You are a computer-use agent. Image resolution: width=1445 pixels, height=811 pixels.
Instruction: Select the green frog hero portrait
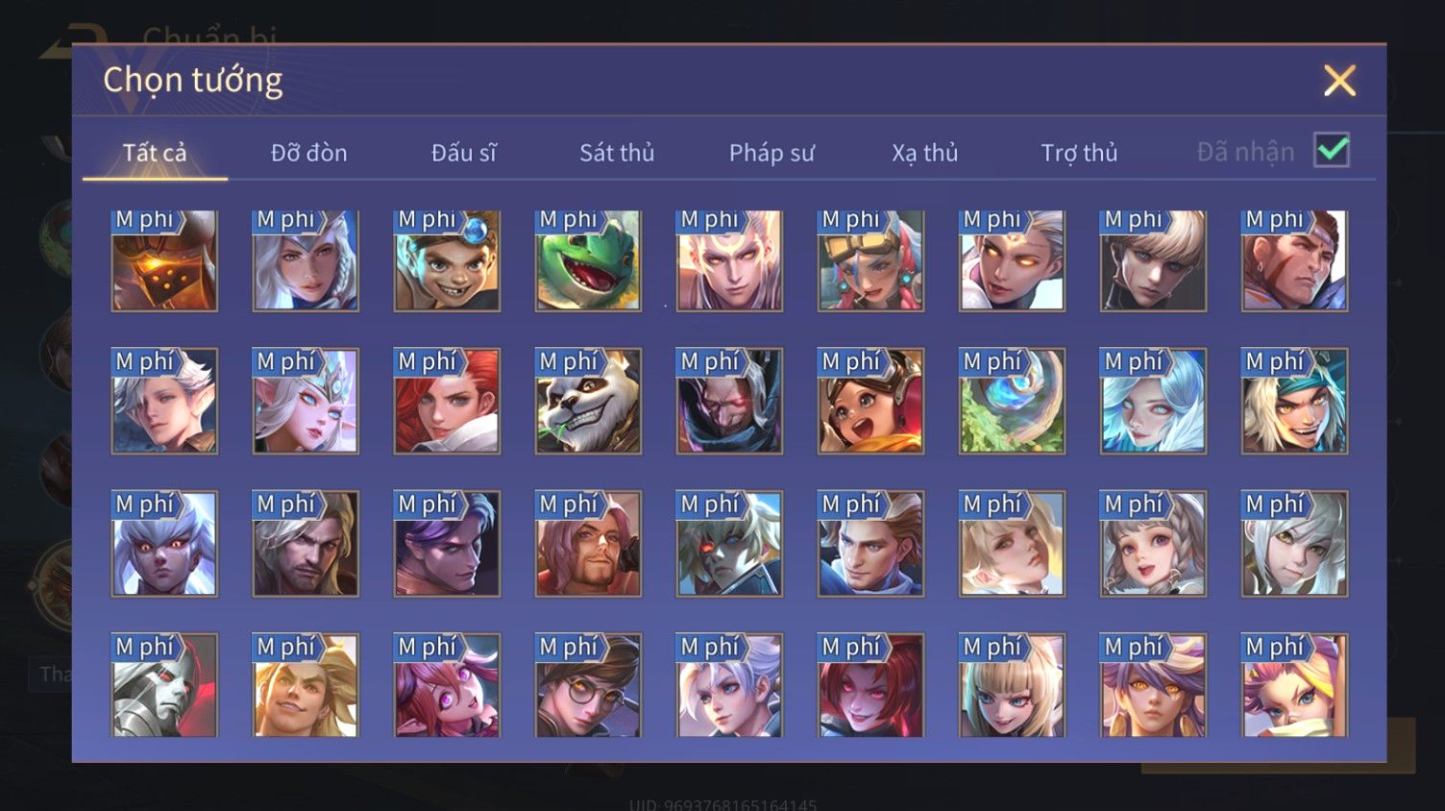click(x=588, y=260)
